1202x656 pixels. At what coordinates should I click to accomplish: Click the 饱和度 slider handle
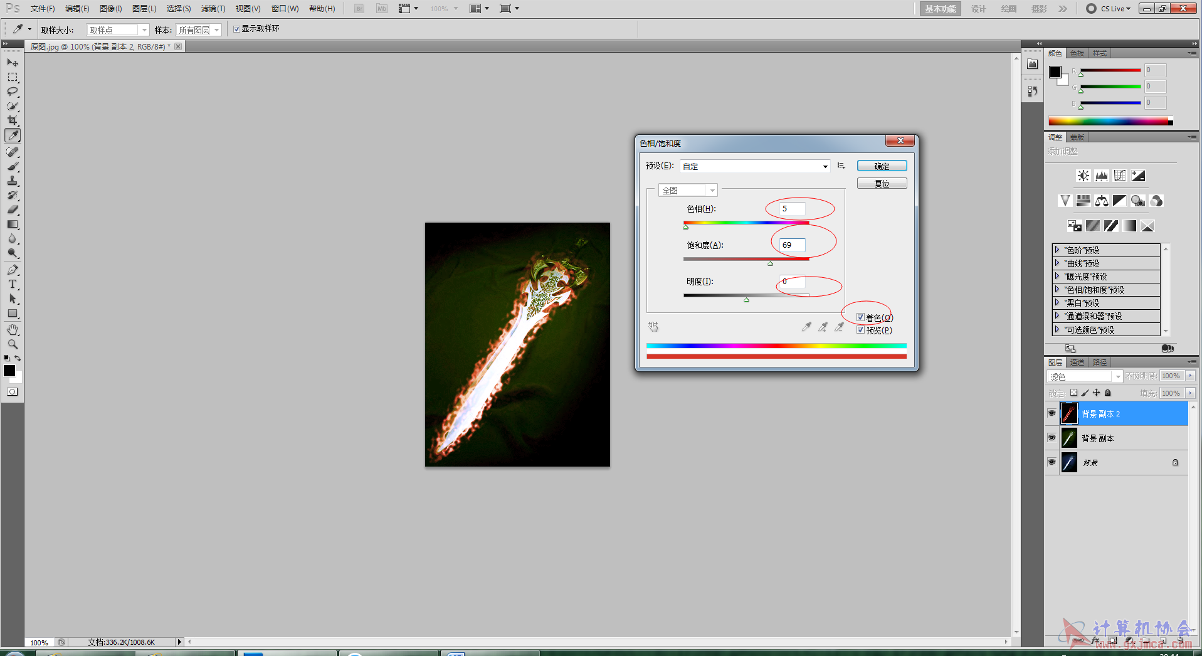770,263
